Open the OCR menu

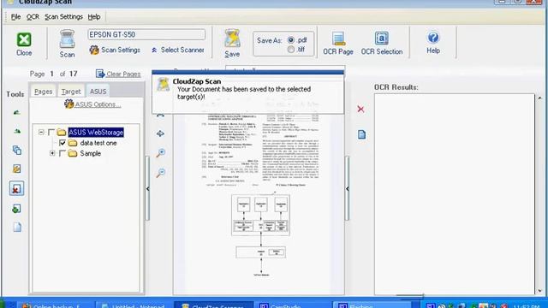tap(33, 17)
